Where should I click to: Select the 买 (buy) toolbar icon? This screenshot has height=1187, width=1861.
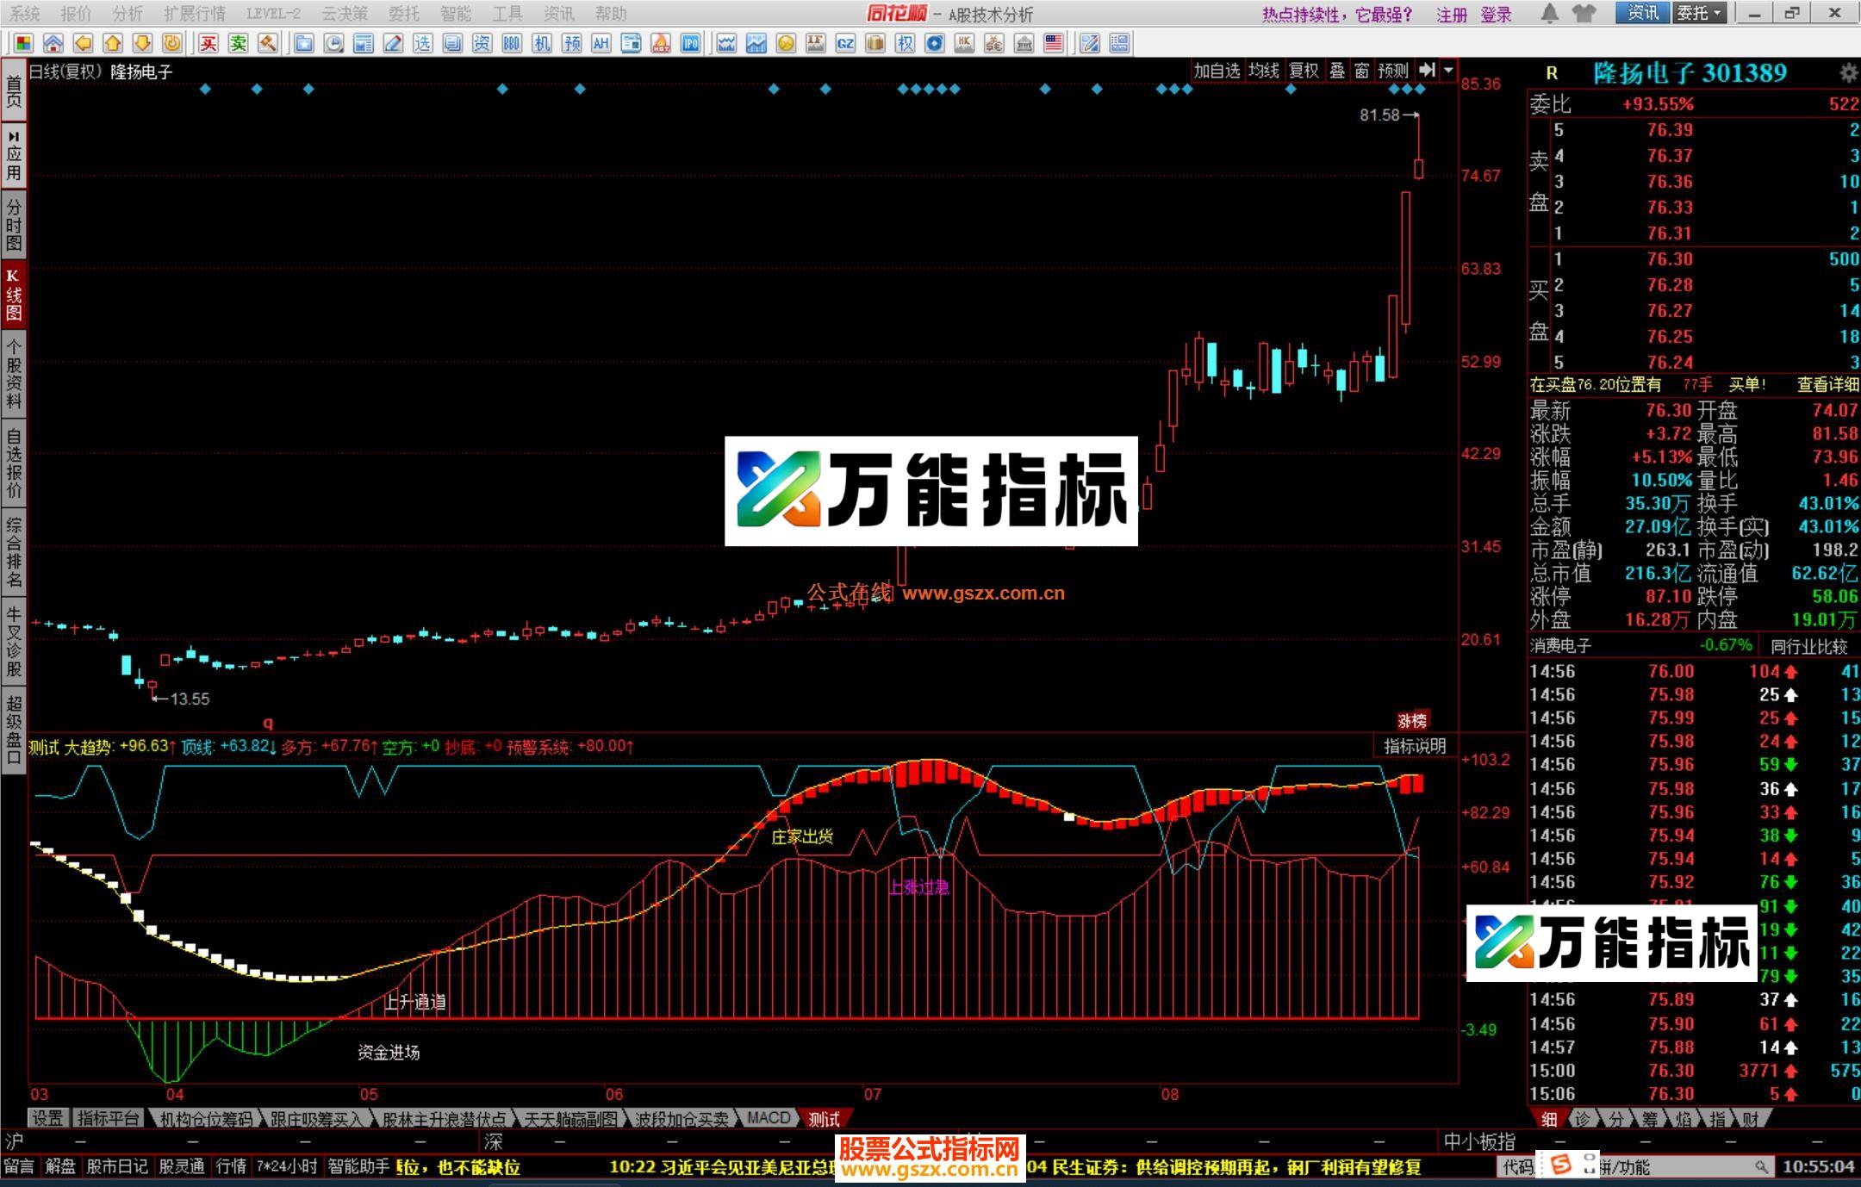(x=209, y=41)
